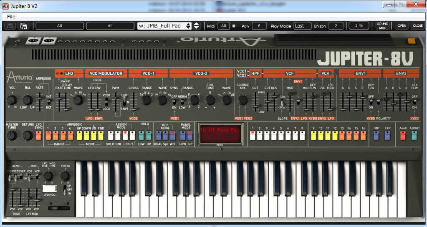The height and width of the screenshot is (227, 427).
Task: Select patch button number 9
Action: click(x=313, y=135)
